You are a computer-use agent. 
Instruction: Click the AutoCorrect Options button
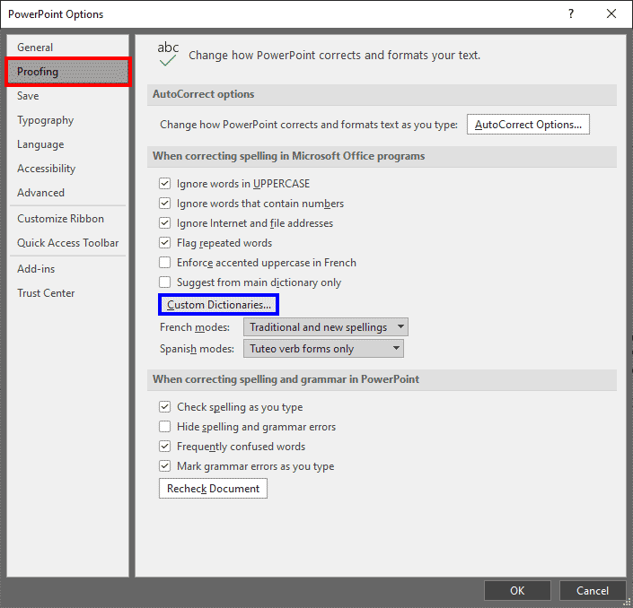click(528, 125)
